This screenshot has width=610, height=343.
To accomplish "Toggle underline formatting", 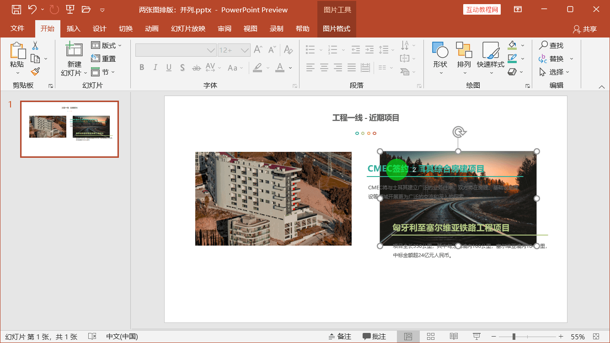I will (169, 68).
